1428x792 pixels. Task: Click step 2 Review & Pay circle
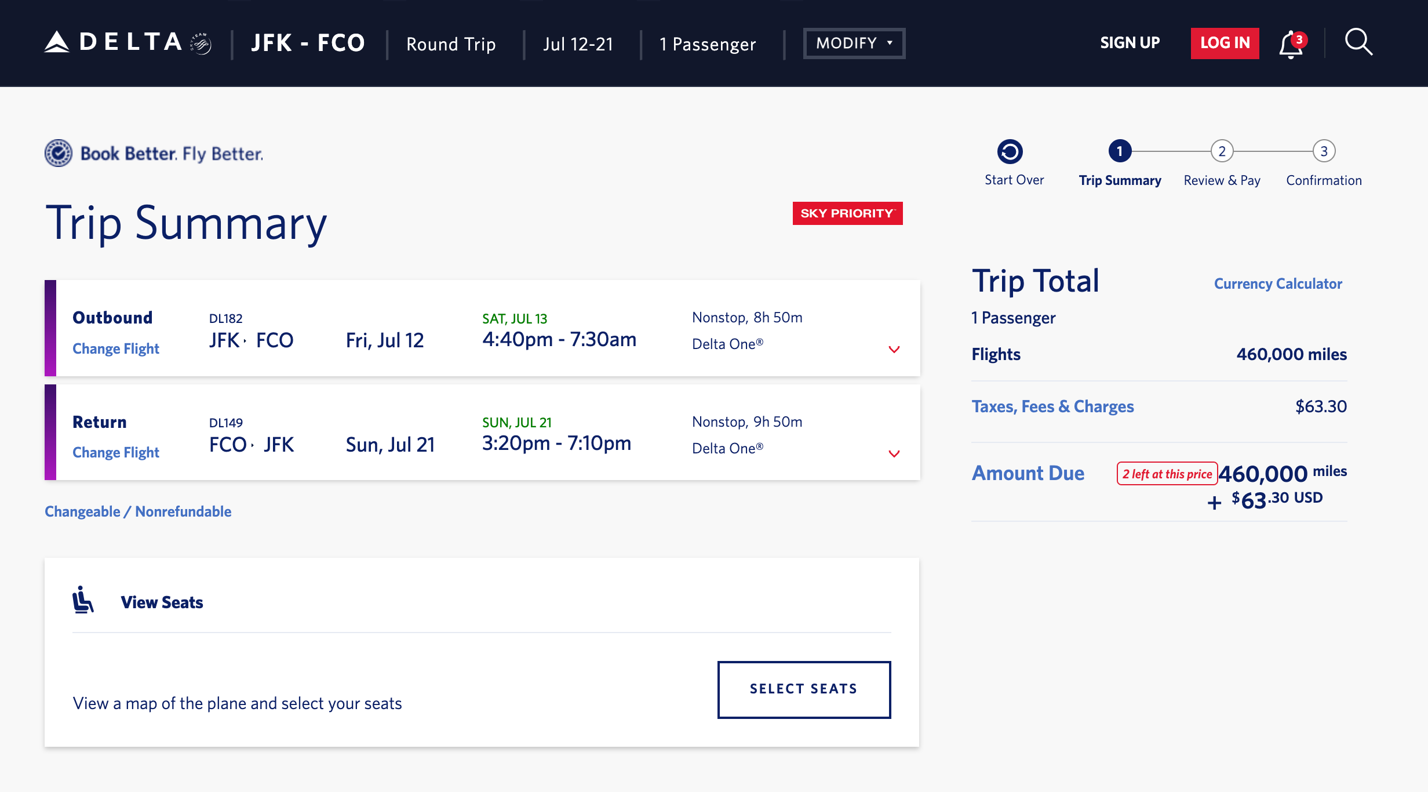(x=1221, y=151)
